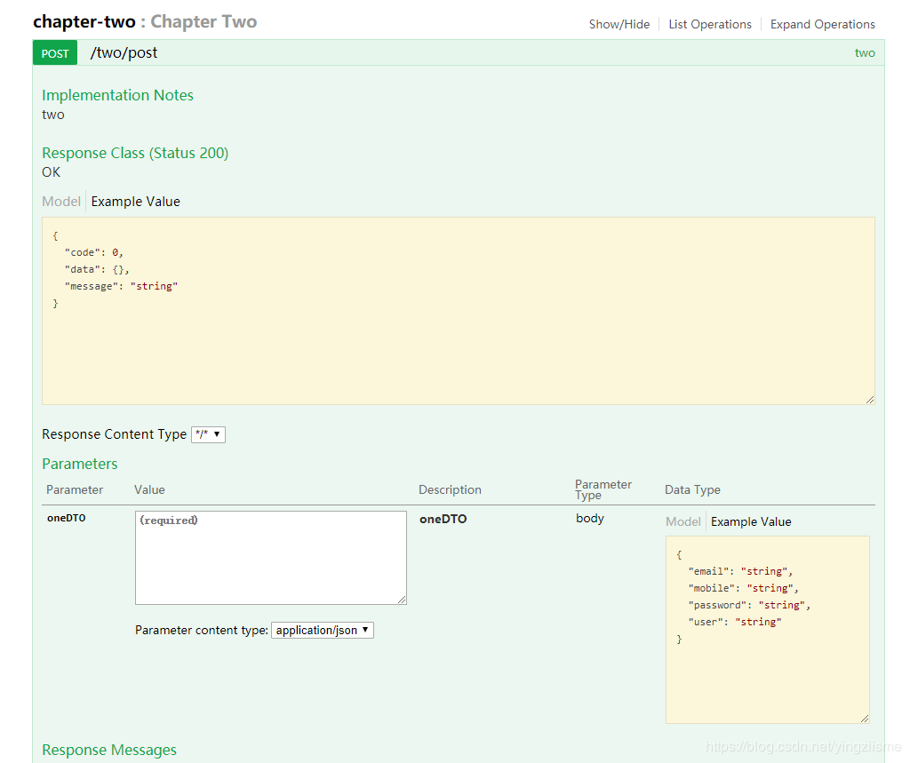The image size is (910, 763).
Task: Click 'two' under Implementation Notes
Action: [x=52, y=115]
